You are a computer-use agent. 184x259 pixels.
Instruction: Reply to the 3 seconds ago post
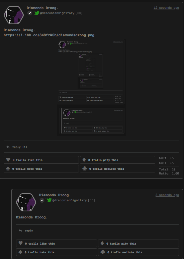(29, 230)
